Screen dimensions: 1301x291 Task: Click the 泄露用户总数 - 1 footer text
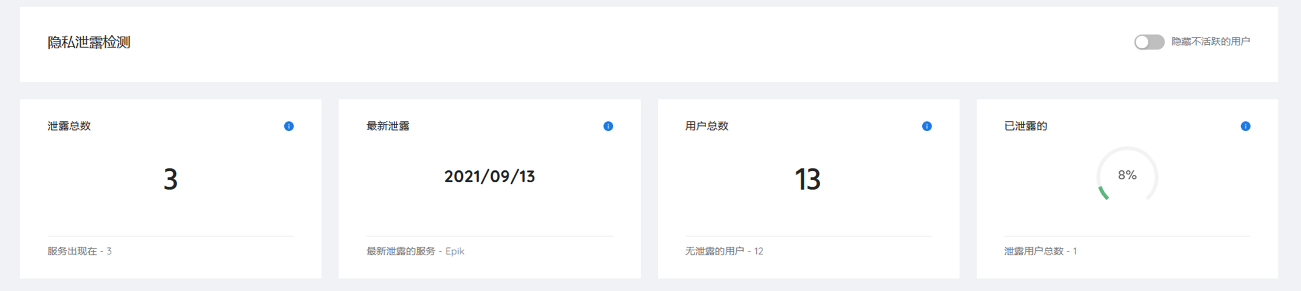(1040, 251)
